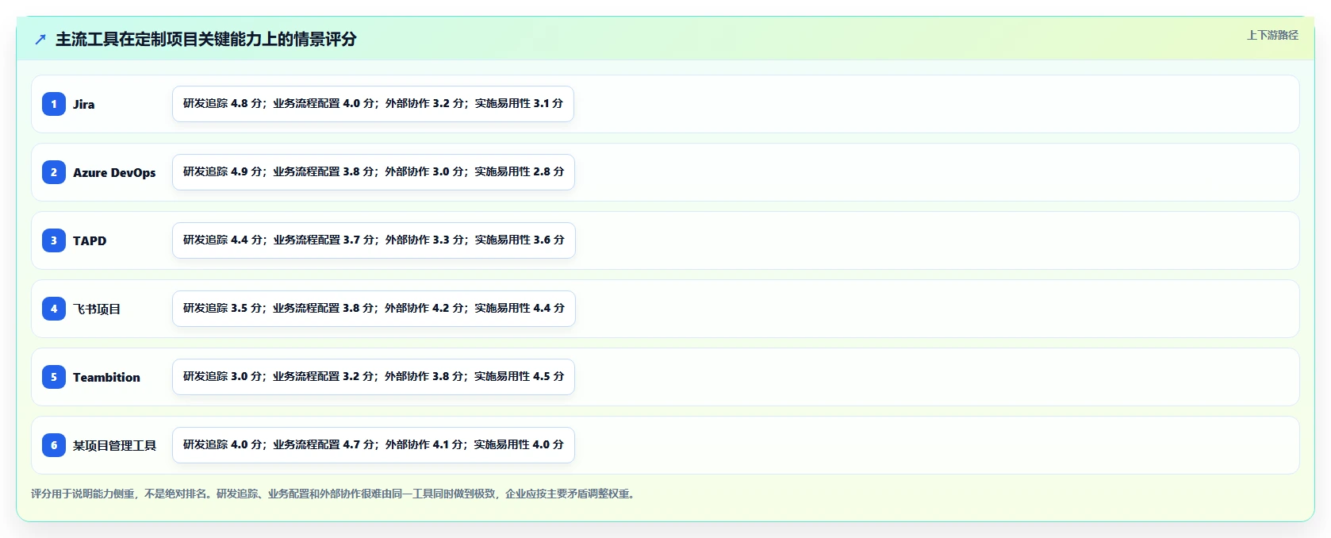Click the number 2 badge for Azure DevOps
This screenshot has width=1331, height=538.
pyautogui.click(x=54, y=172)
